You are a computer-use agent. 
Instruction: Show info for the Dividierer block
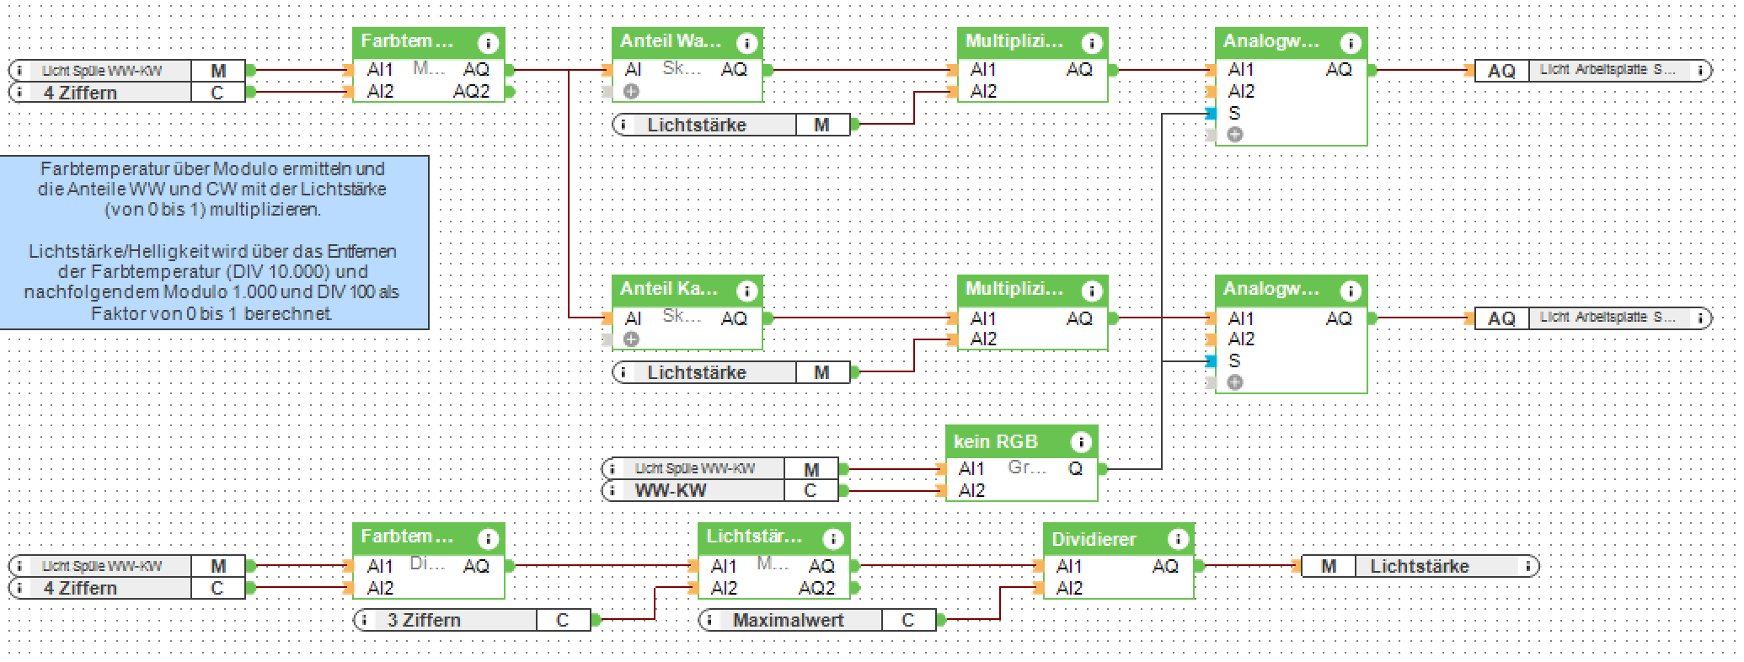(1178, 539)
